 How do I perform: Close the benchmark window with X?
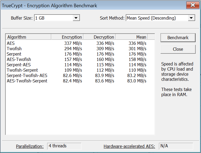(x=192, y=5)
